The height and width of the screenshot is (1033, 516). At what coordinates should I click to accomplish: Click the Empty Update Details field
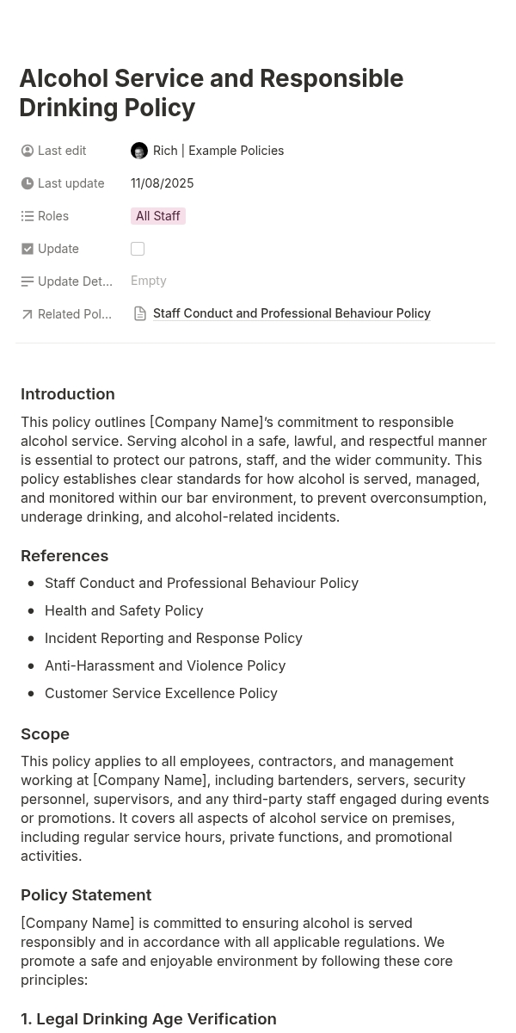click(149, 281)
